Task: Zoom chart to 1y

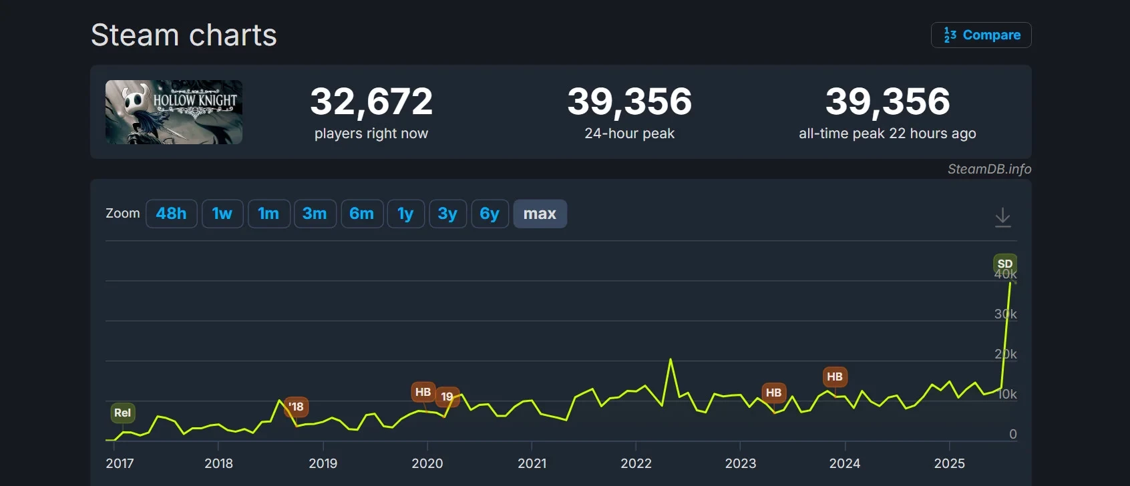Action: [405, 214]
